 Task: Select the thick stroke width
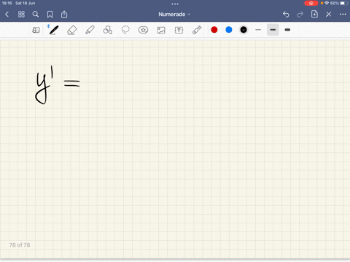(287, 30)
